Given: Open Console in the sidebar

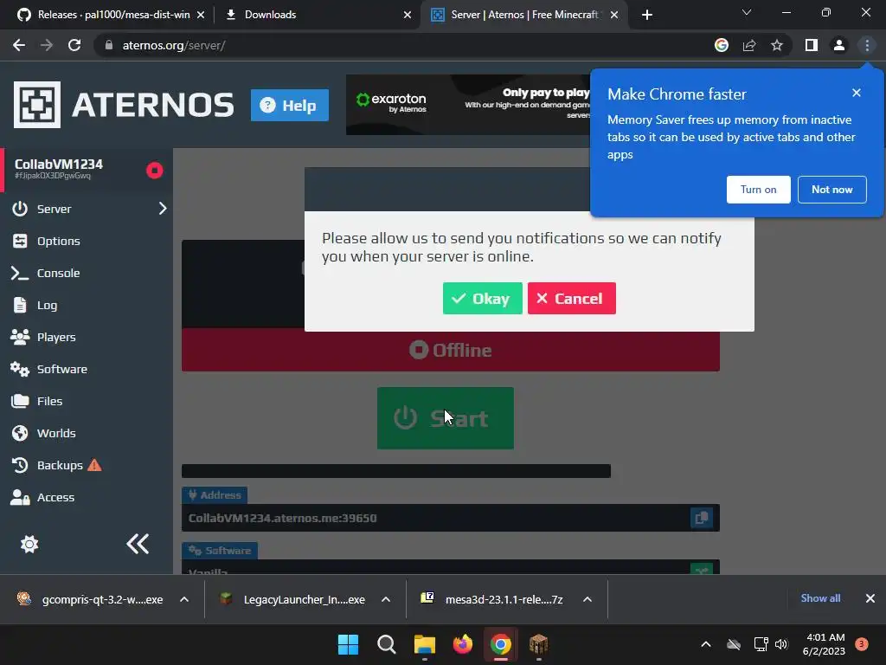Looking at the screenshot, I should pos(58,273).
